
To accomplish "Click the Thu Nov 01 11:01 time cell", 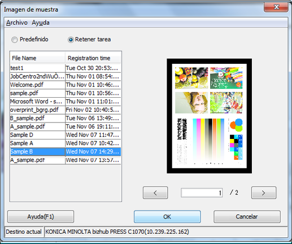I will pos(93,101).
